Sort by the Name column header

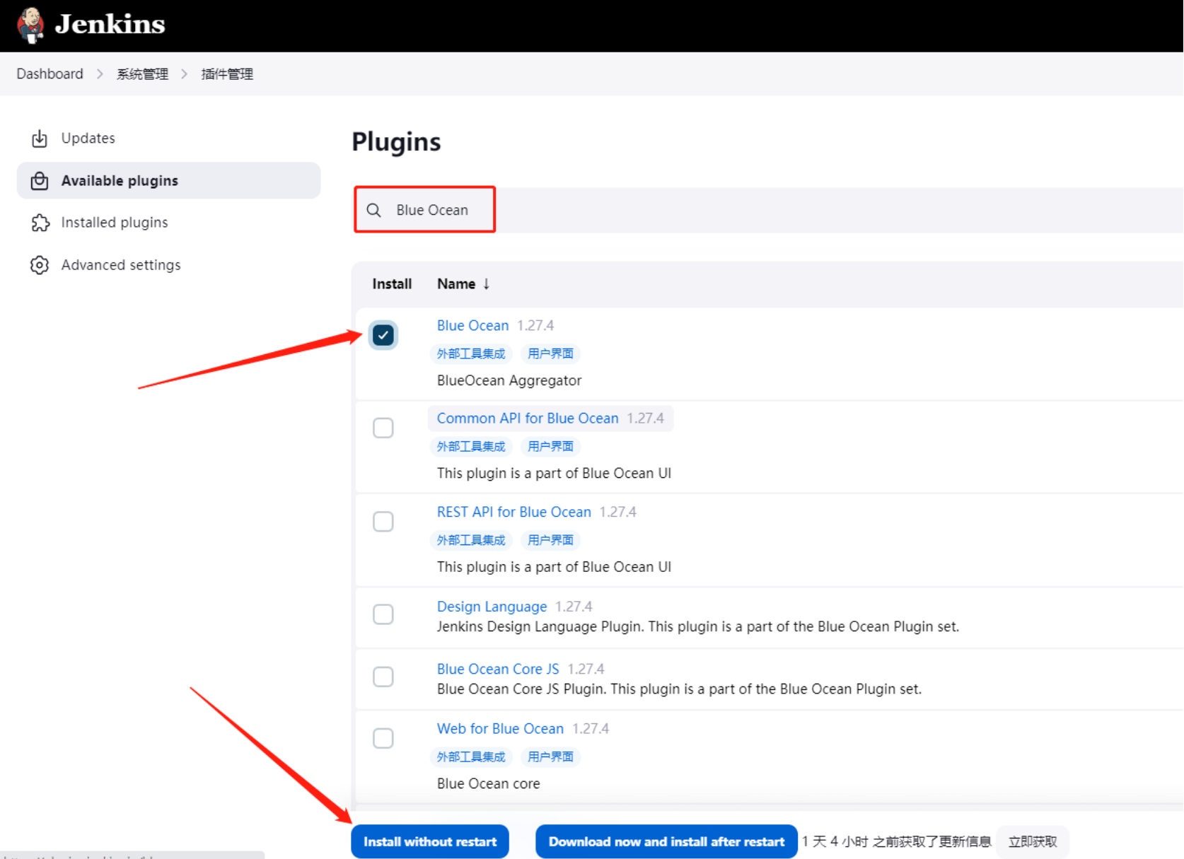pos(463,284)
